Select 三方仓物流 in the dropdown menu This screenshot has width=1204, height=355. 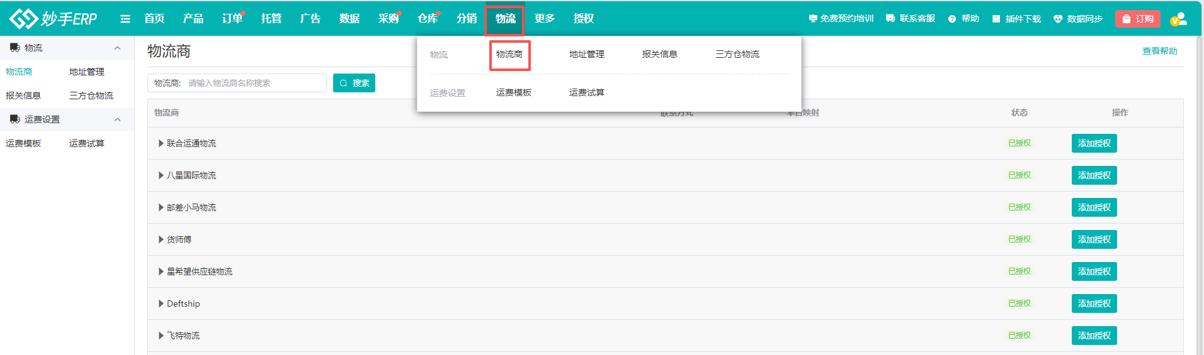tap(737, 54)
